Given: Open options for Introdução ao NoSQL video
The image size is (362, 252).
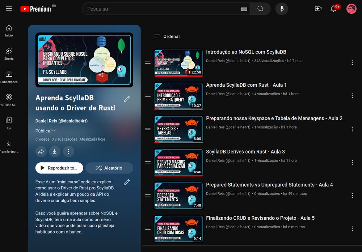Looking at the screenshot, I should click(352, 63).
